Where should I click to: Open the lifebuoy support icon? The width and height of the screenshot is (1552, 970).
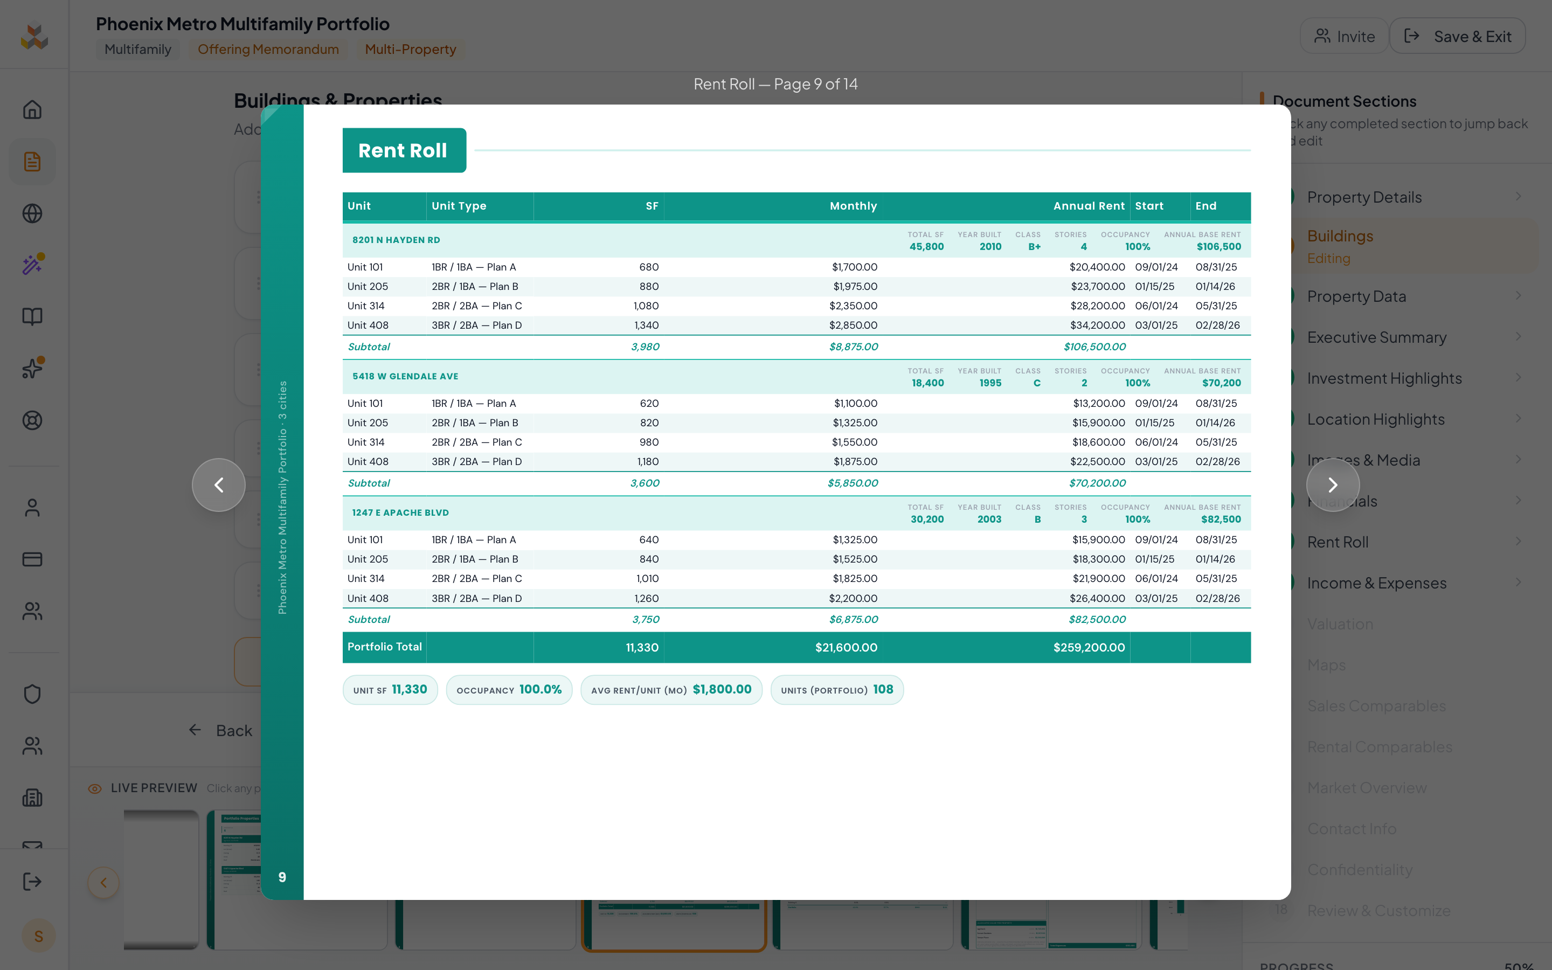[x=32, y=420]
